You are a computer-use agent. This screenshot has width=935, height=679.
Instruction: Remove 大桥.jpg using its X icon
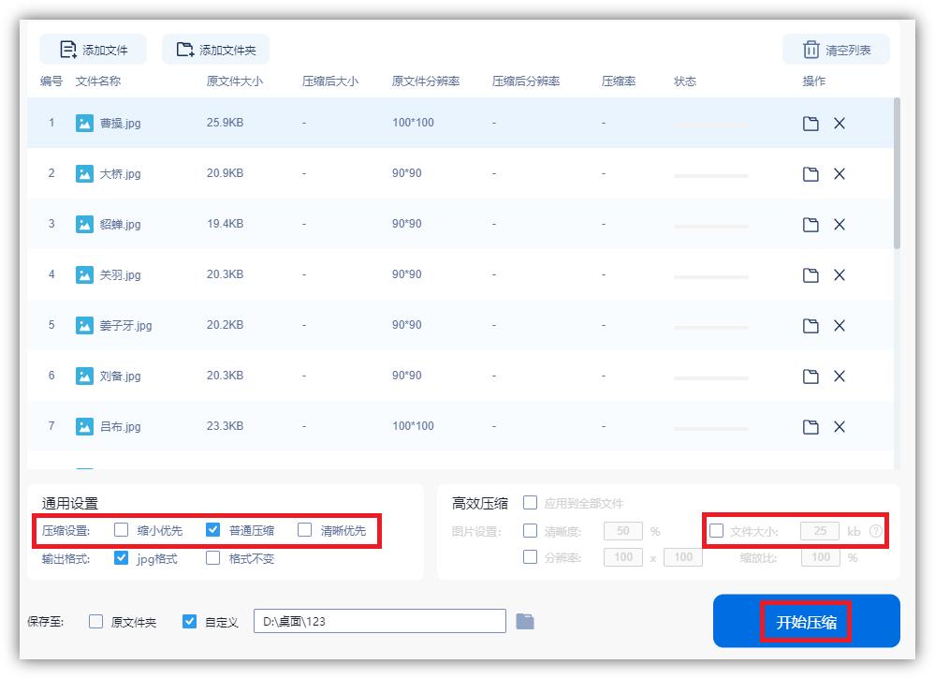[840, 173]
